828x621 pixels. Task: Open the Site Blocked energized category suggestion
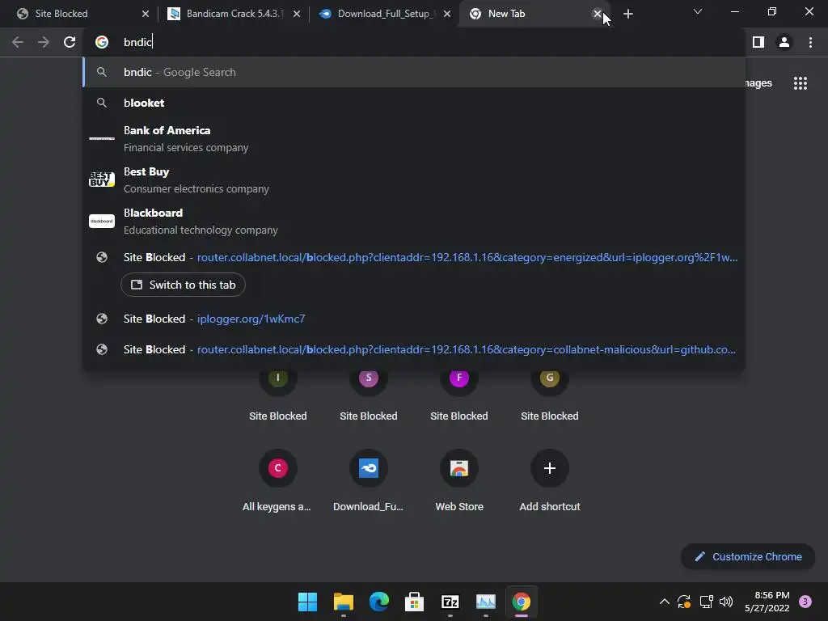click(x=414, y=257)
